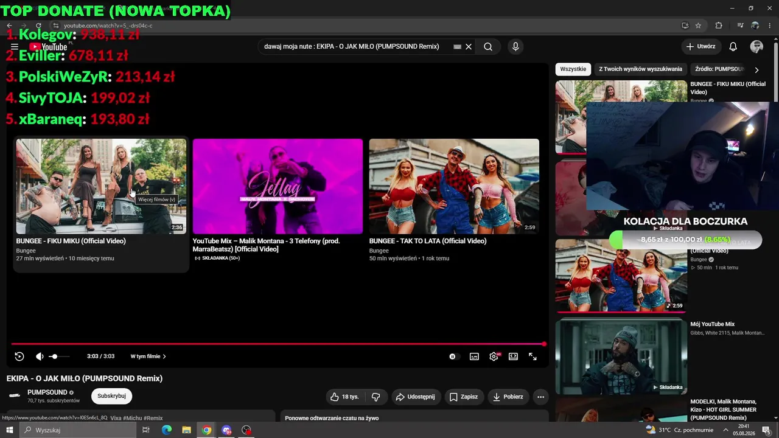The width and height of the screenshot is (779, 438).
Task: Open the PUMPSOUND channel name link
Action: click(47, 392)
